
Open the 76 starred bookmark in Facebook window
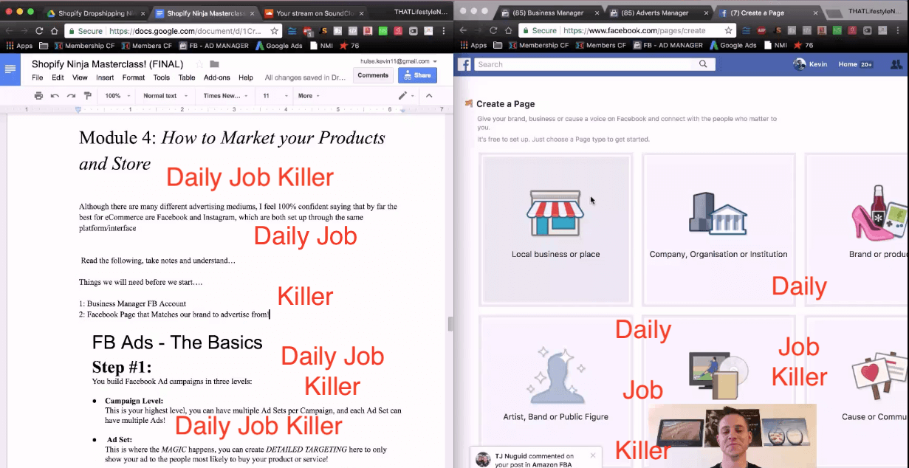click(803, 46)
